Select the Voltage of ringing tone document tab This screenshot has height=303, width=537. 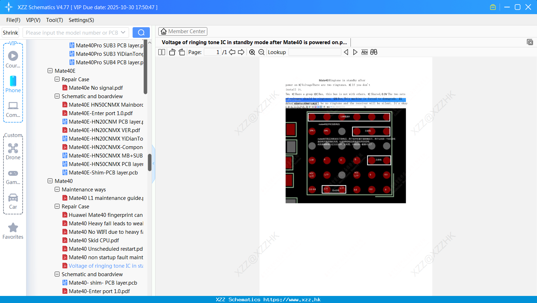pos(254,42)
